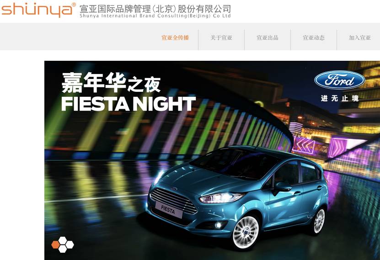Viewport: 380px width, 260px height.
Task: Select the top white hexagon indicator
Action: 63,240
